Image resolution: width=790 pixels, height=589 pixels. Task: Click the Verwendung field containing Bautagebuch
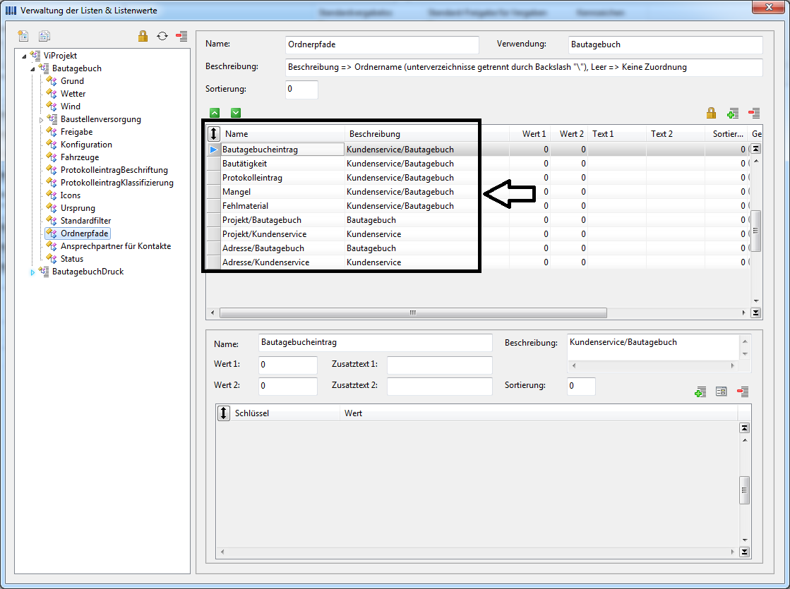665,45
